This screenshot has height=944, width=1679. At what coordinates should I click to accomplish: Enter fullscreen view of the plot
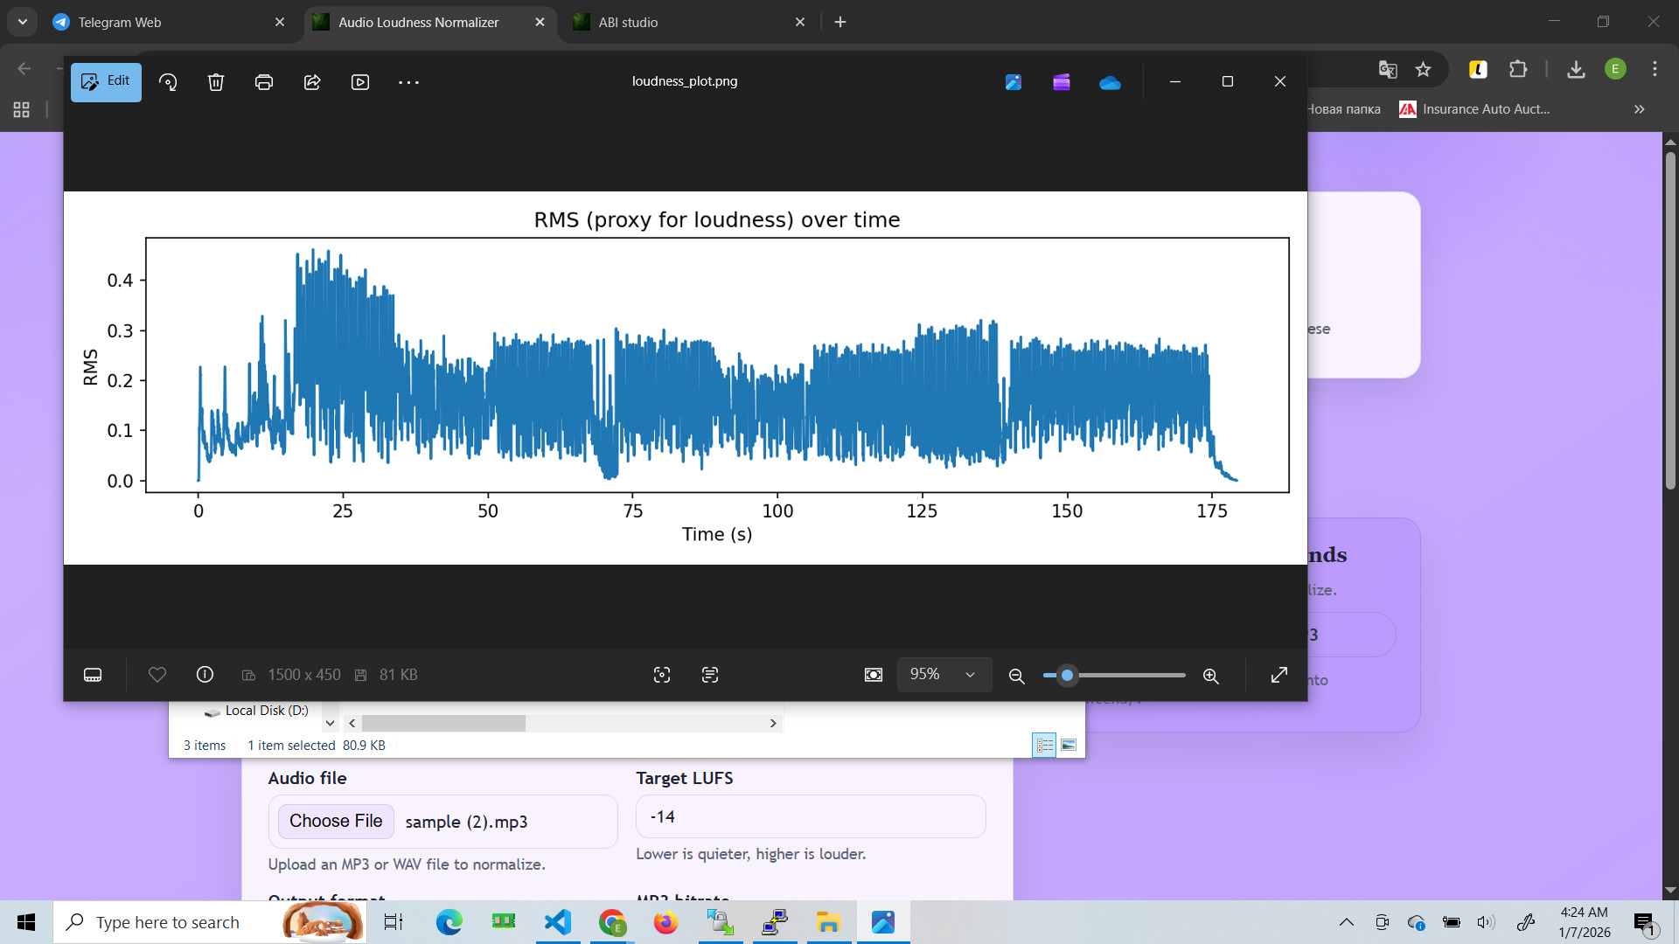pos(1279,674)
